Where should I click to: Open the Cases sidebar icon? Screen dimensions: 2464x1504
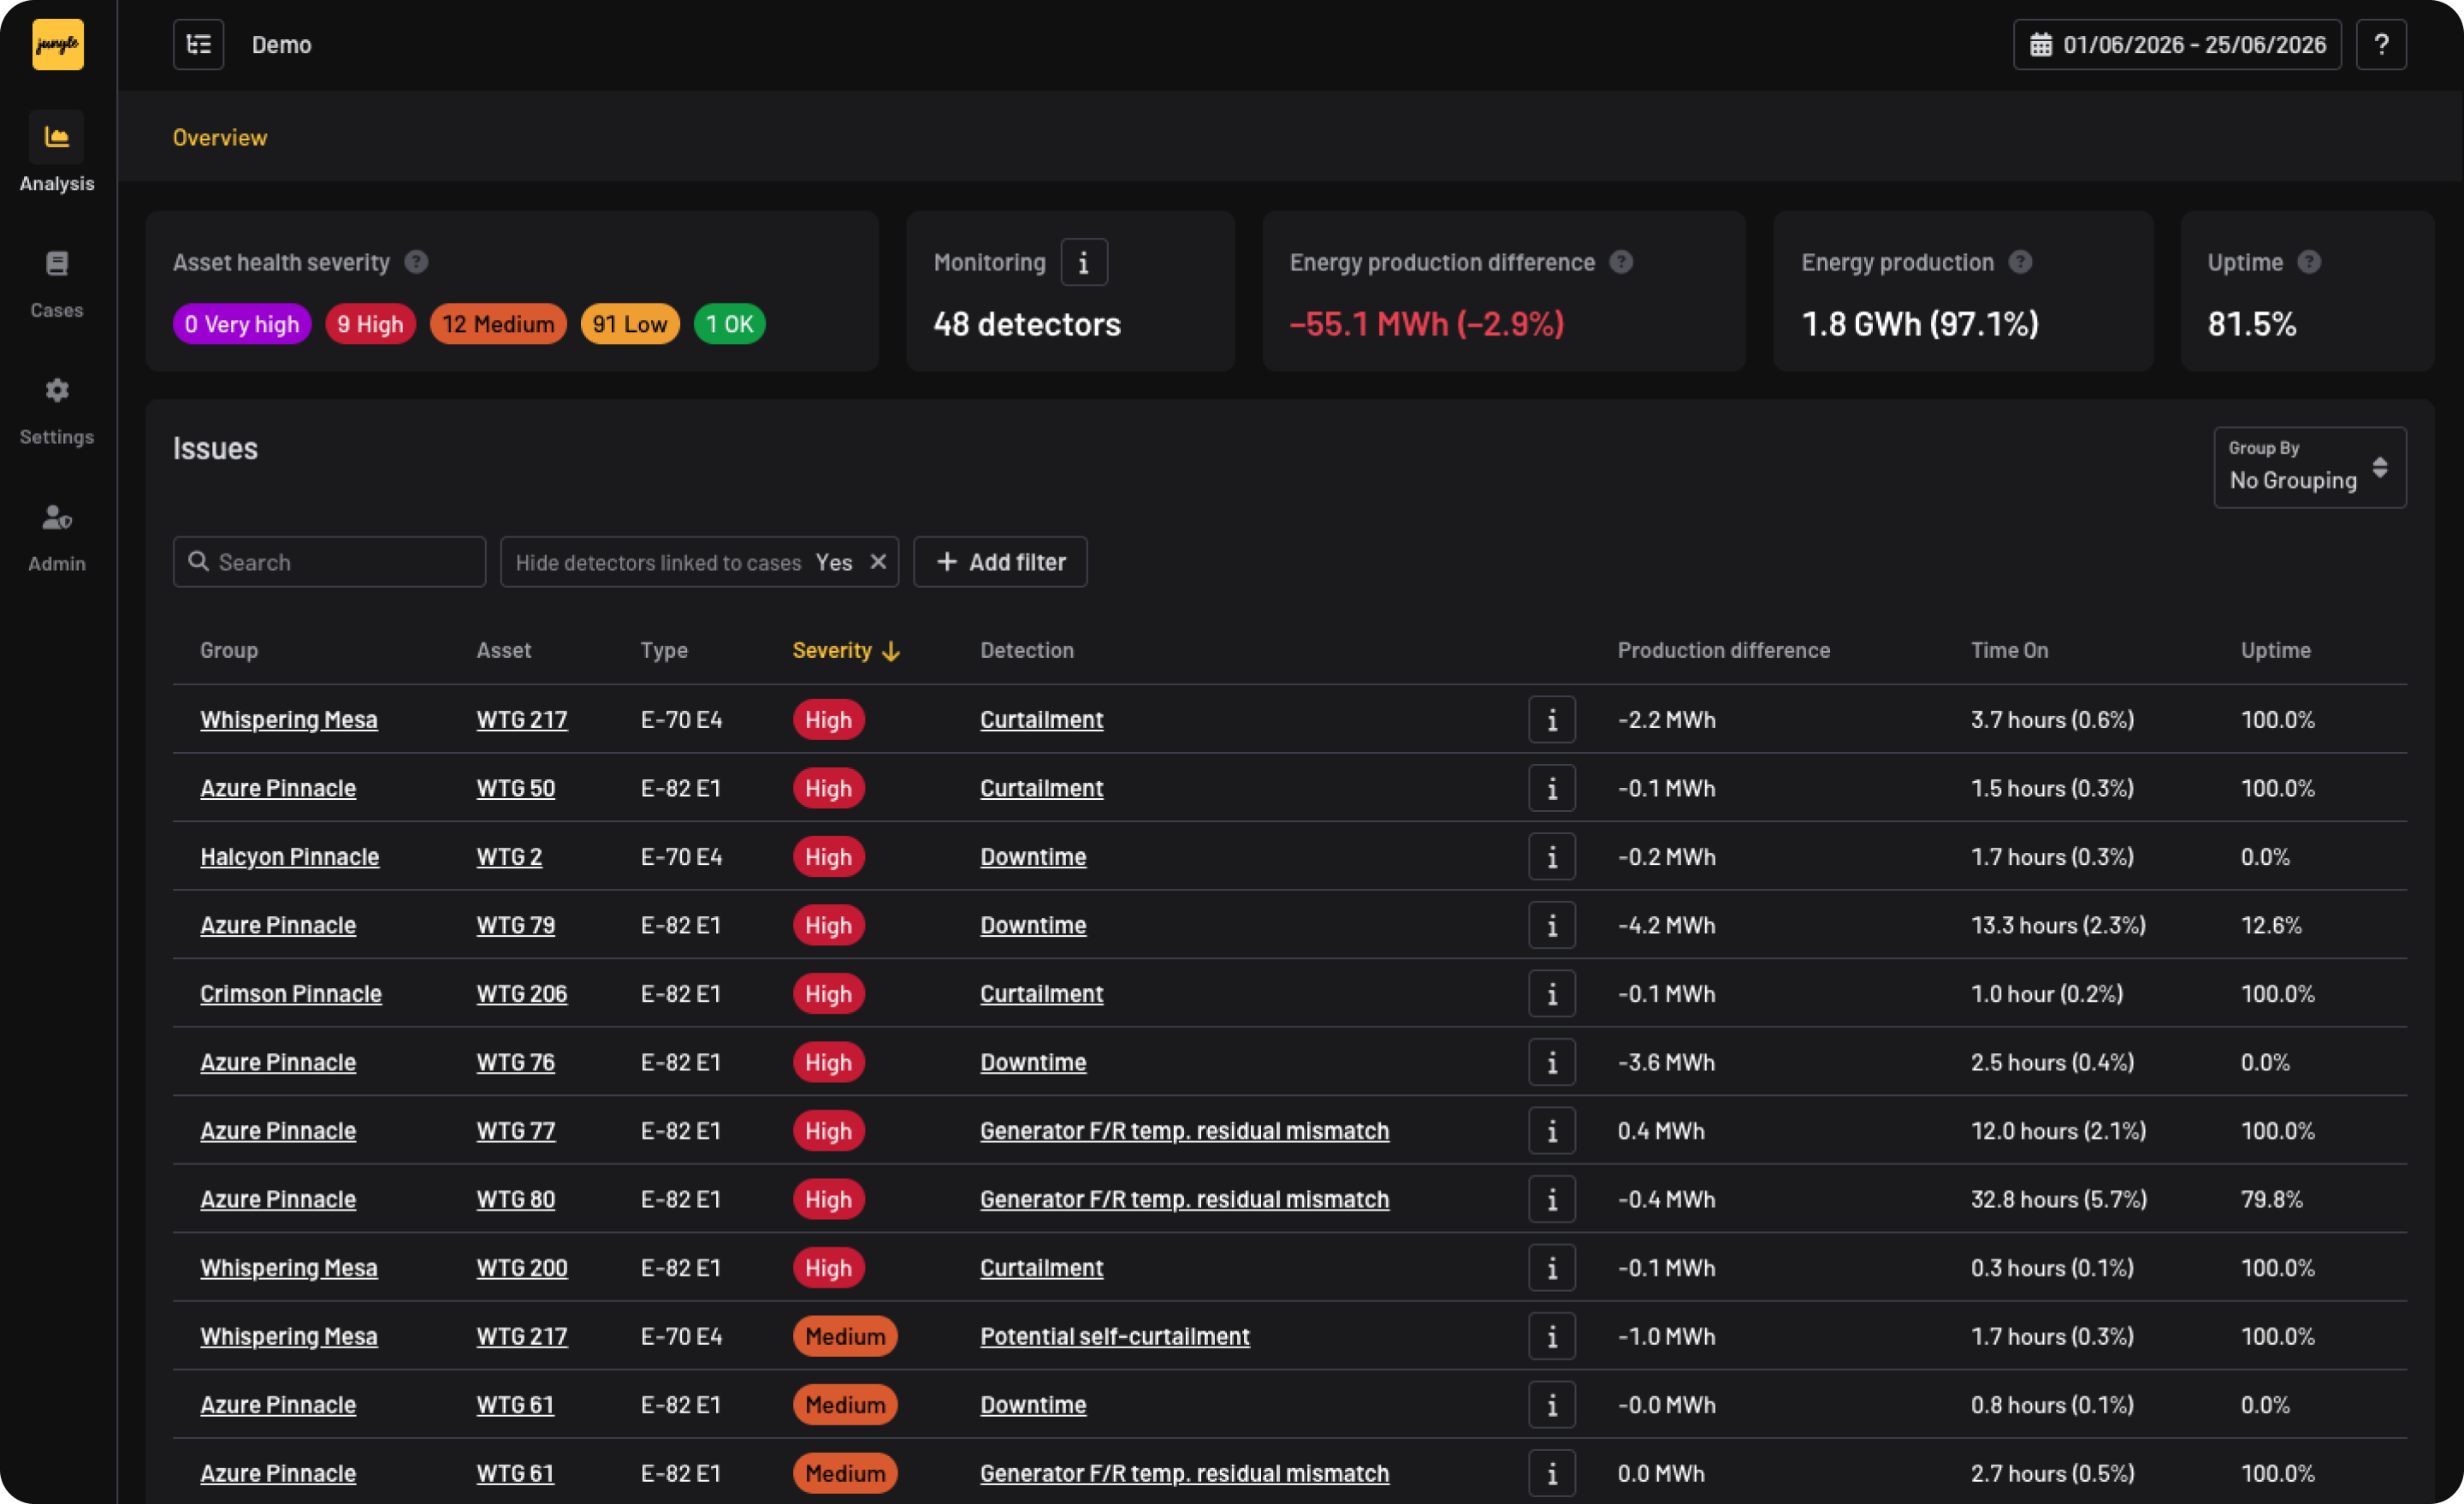tap(57, 264)
